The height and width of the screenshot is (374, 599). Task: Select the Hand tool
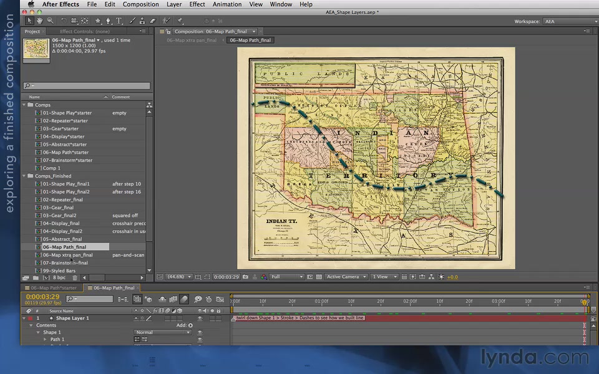[40, 21]
